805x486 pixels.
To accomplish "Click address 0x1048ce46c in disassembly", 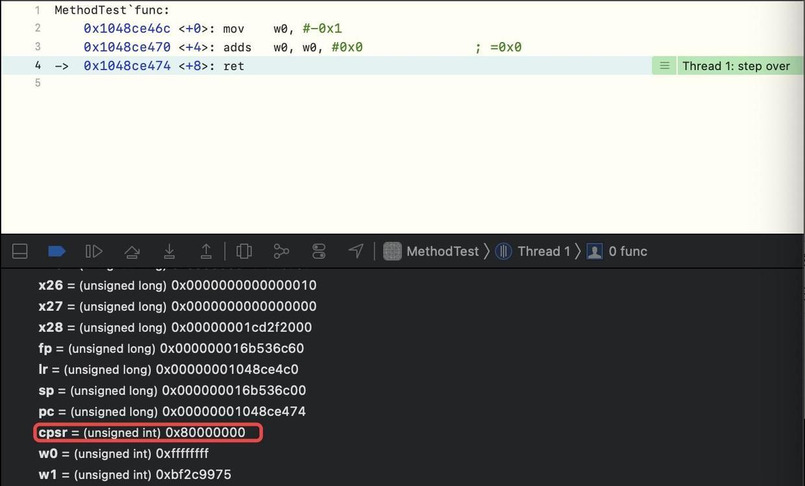I will pos(127,29).
